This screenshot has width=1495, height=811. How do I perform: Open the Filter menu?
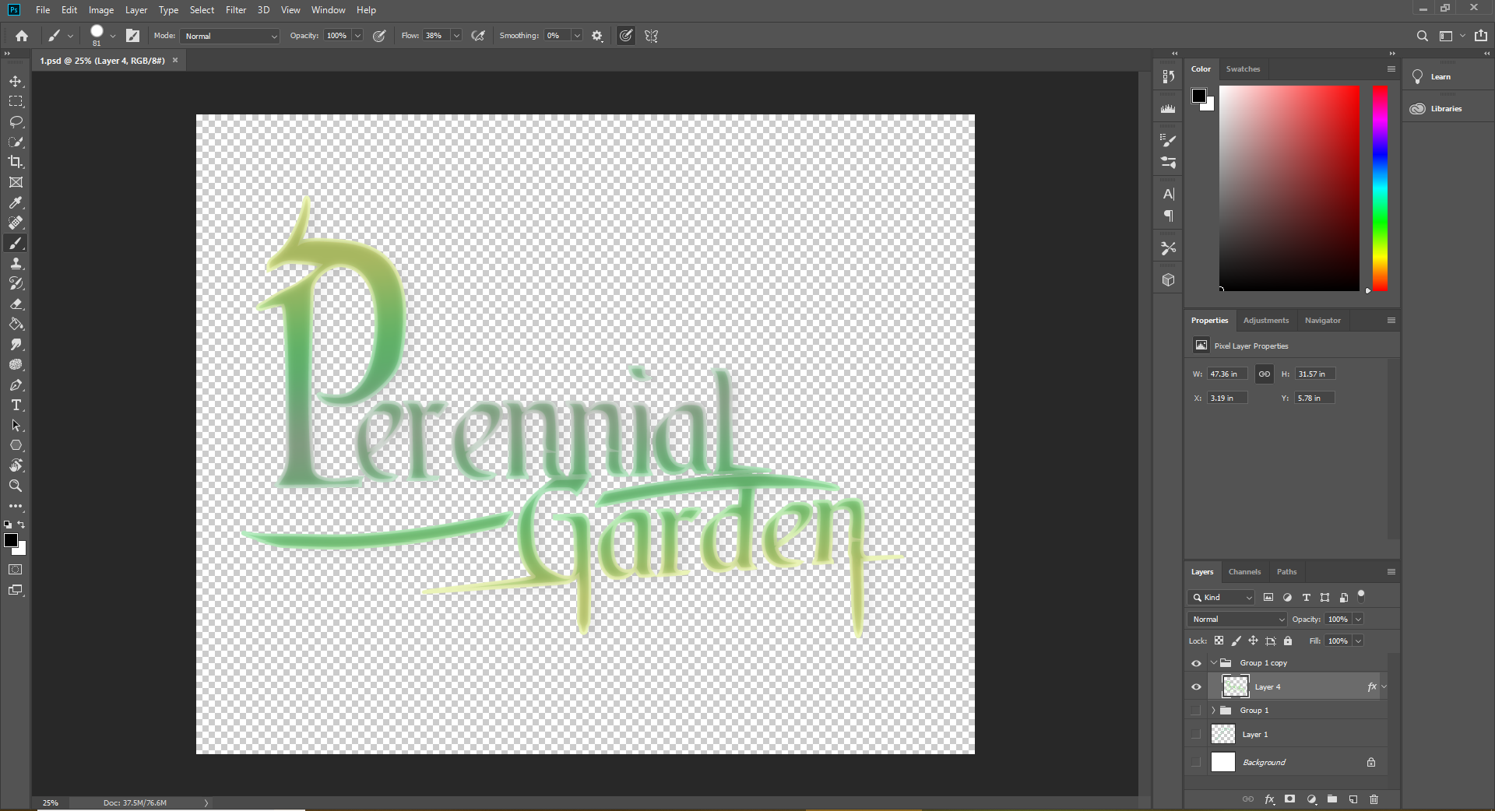pos(236,10)
